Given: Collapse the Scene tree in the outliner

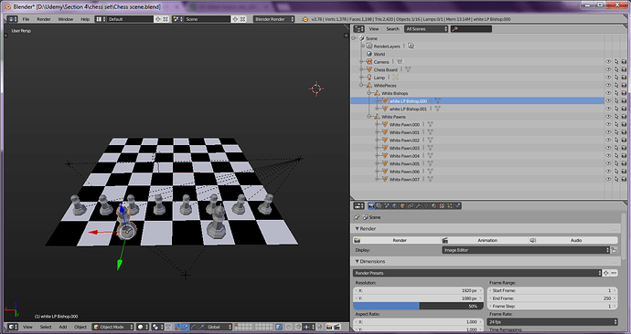Looking at the screenshot, I should point(354,38).
